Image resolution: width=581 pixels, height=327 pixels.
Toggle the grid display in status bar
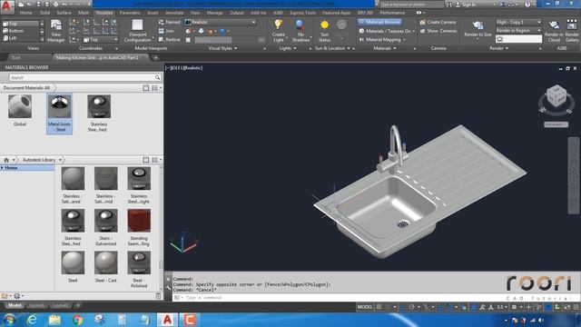pyautogui.click(x=379, y=307)
